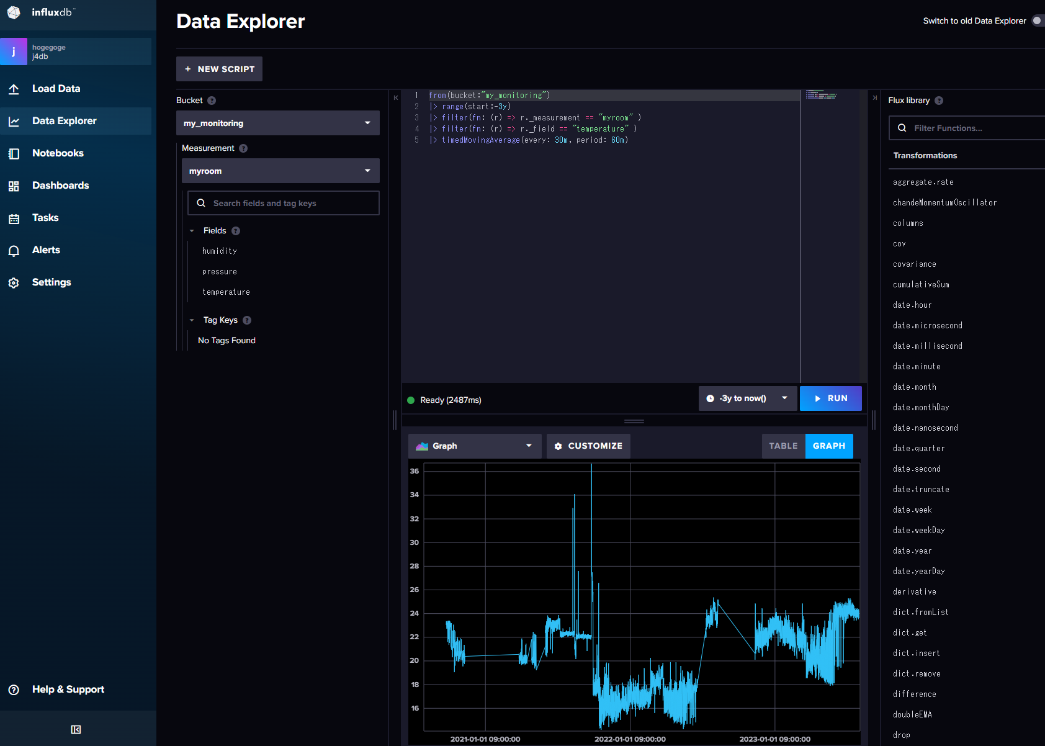Select the temperature field
The image size is (1045, 746).
point(226,292)
